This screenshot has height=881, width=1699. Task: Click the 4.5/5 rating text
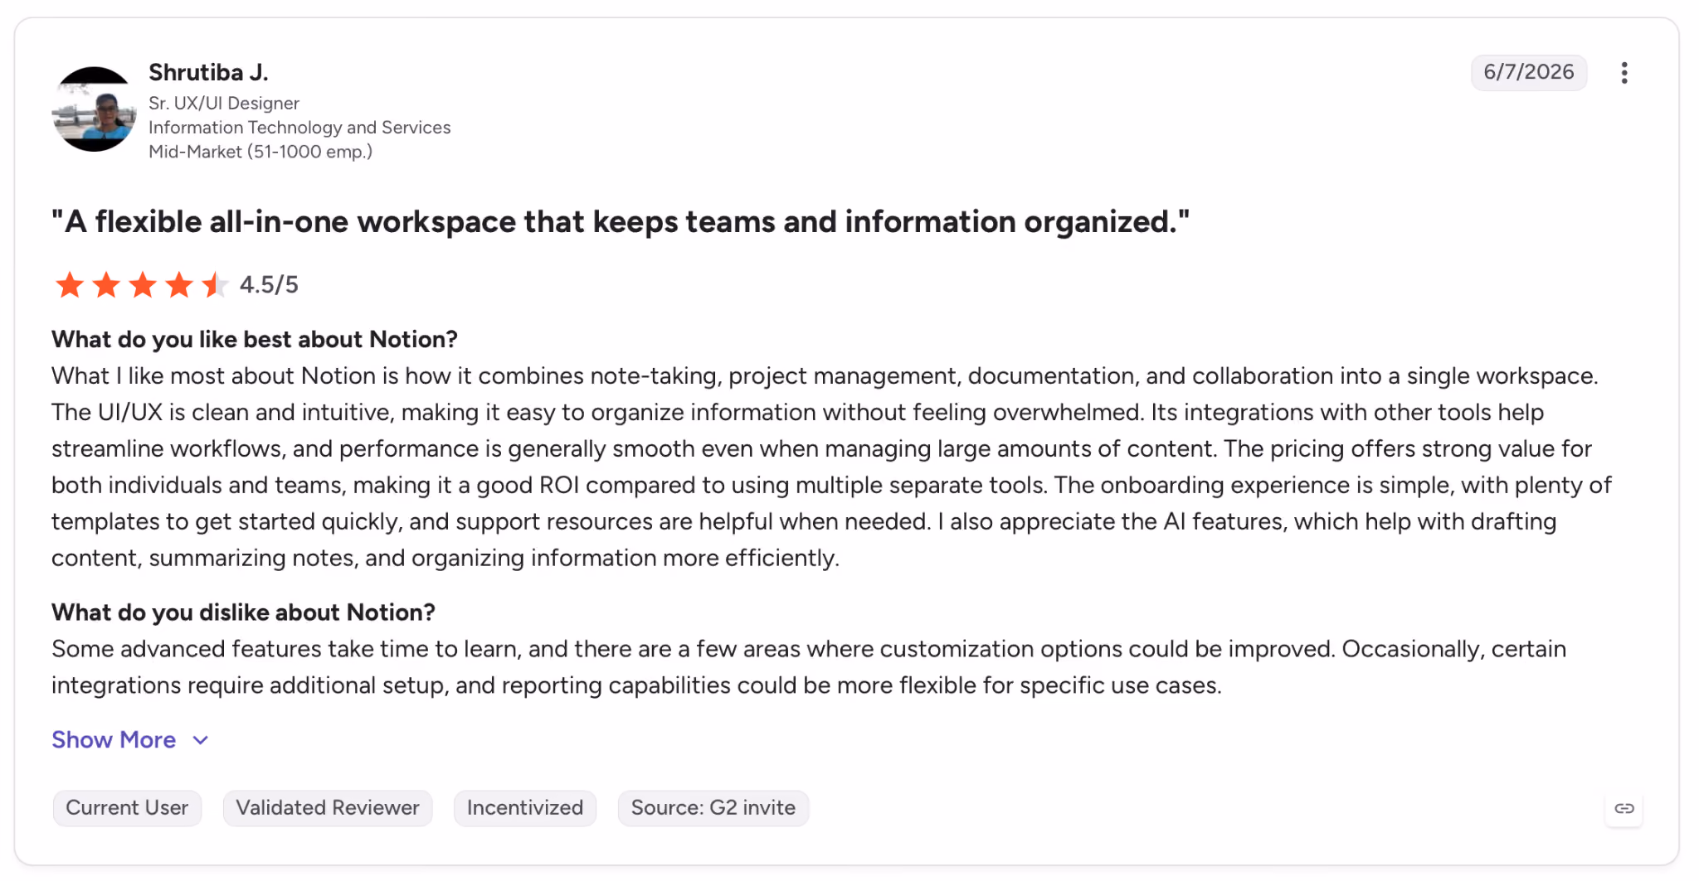(x=269, y=285)
